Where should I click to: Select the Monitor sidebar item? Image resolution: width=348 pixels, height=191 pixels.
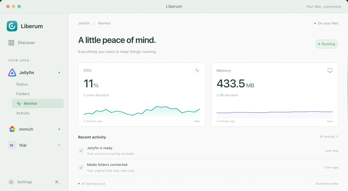[x=38, y=103]
